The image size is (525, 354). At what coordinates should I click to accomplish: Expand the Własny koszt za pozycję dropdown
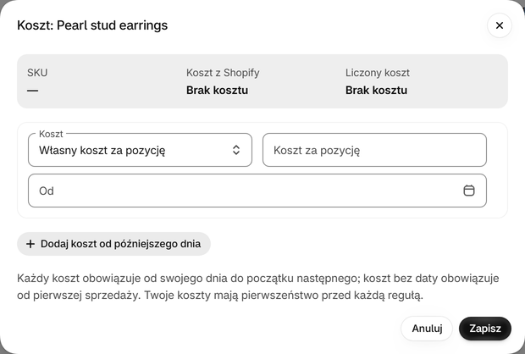[x=140, y=150]
